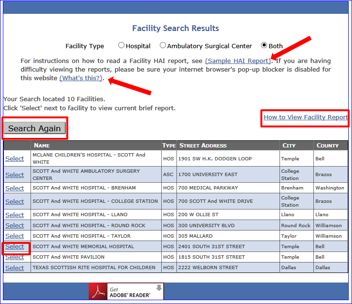Click Select for Hospital - Round Rock
The image size is (352, 304).
pos(15,225)
